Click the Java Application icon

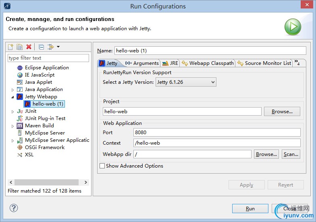(x=20, y=89)
